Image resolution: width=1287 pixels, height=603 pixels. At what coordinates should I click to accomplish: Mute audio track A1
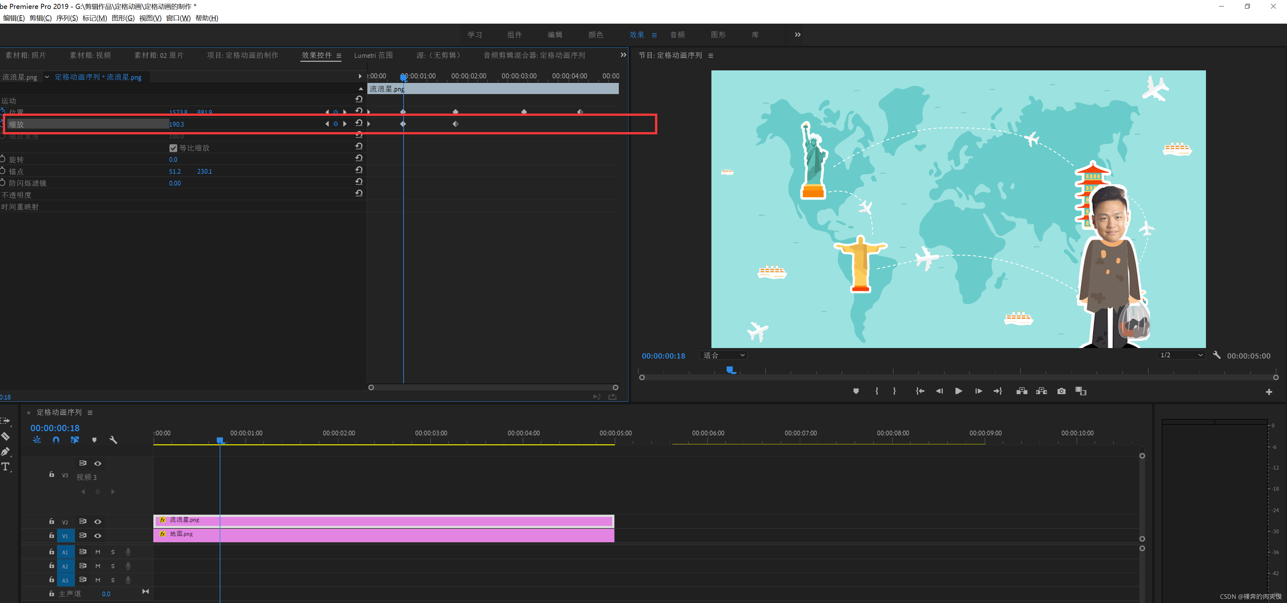tap(98, 551)
